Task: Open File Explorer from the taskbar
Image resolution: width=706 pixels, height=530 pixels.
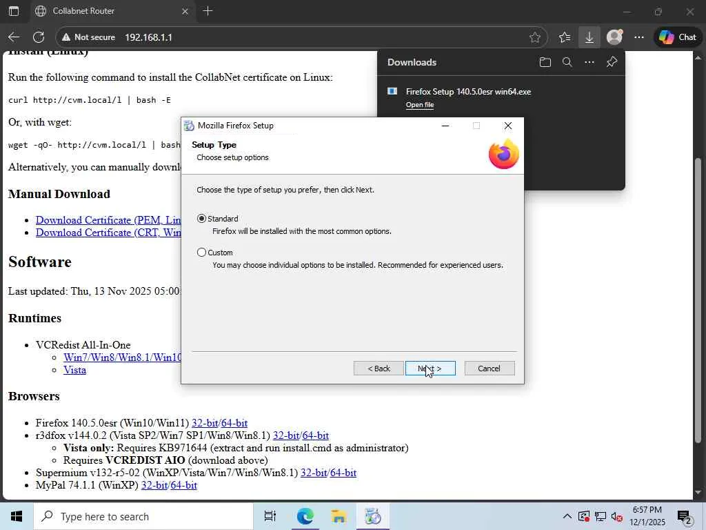Action: click(x=339, y=516)
